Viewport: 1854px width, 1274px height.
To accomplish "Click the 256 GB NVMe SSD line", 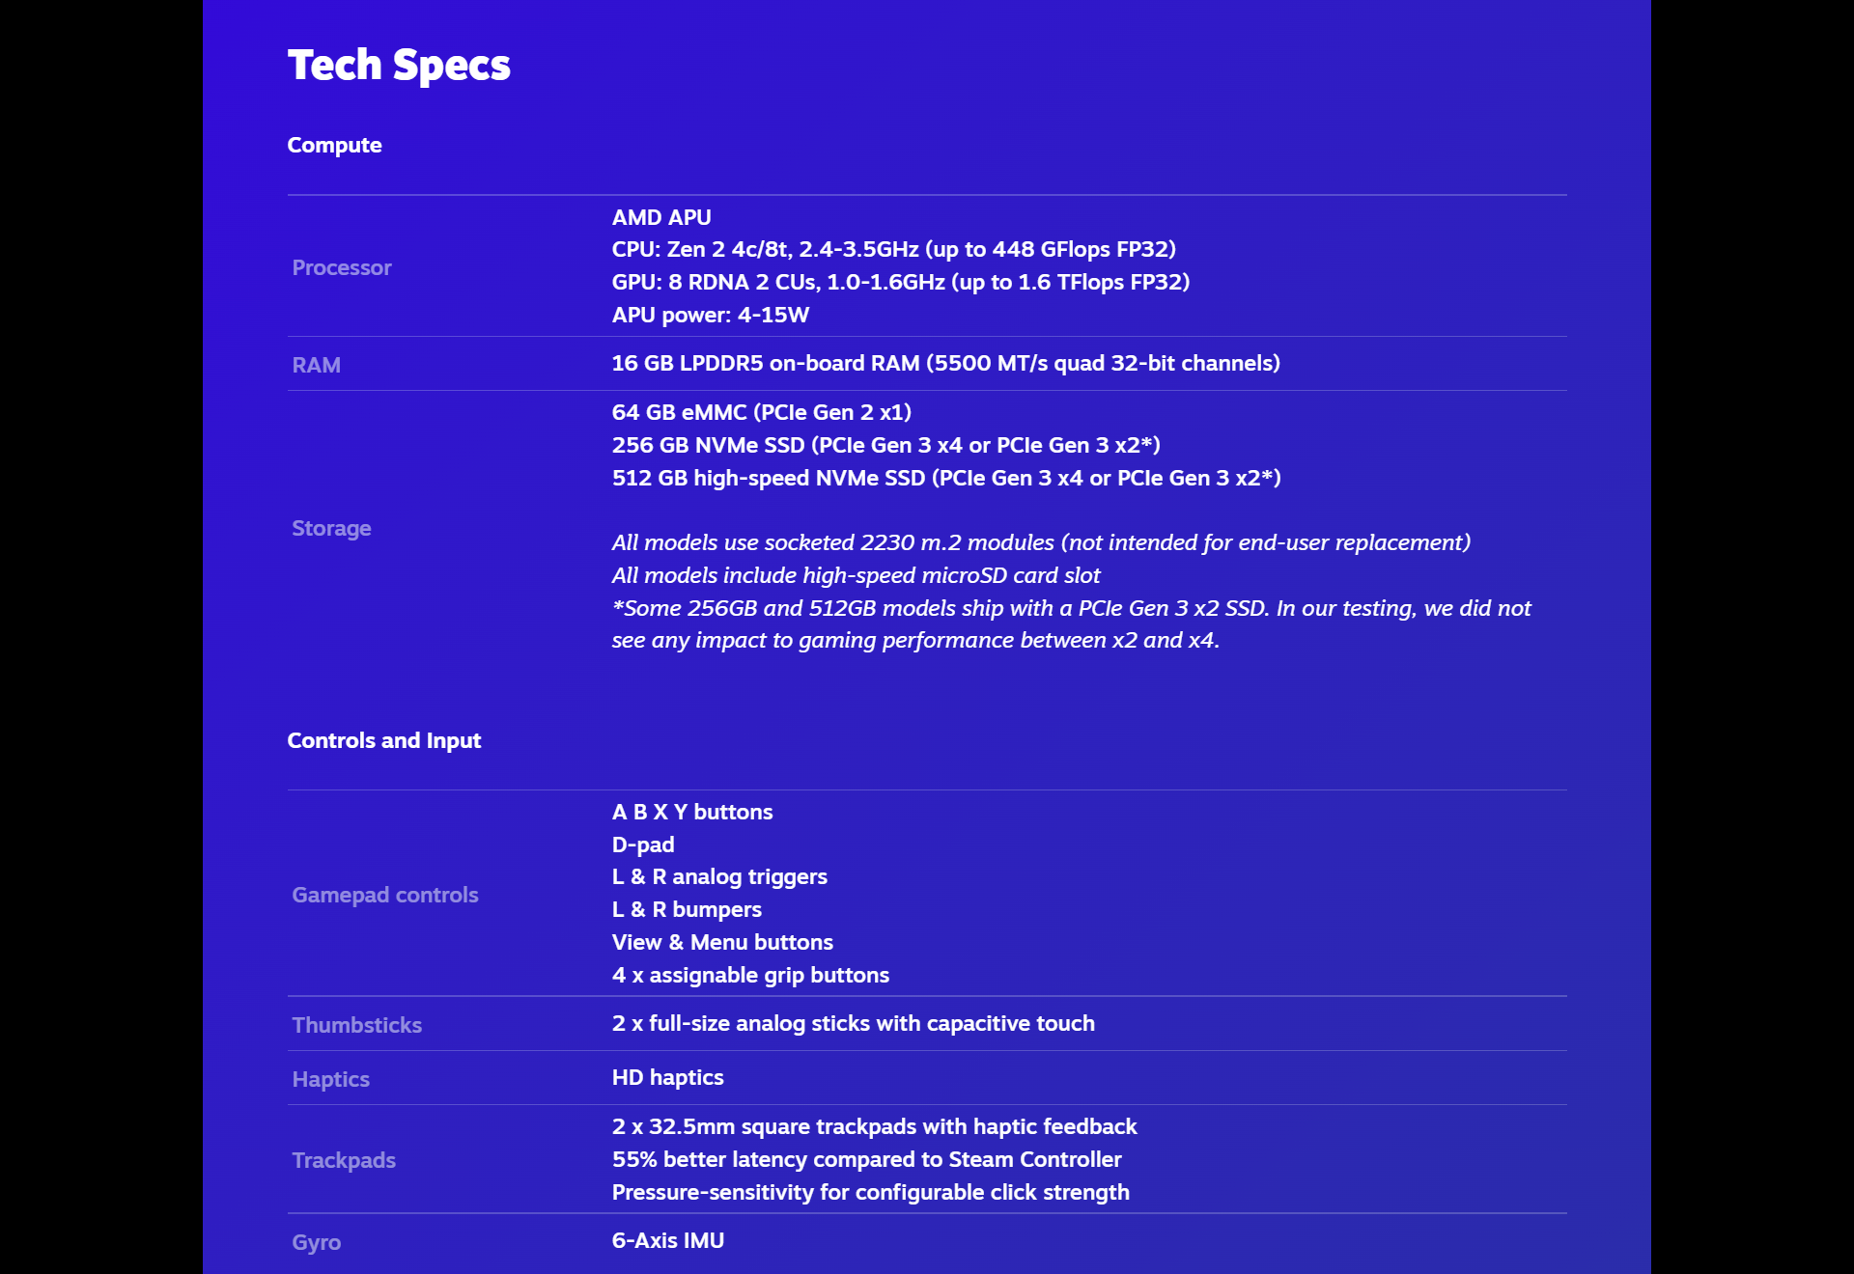I will point(885,446).
